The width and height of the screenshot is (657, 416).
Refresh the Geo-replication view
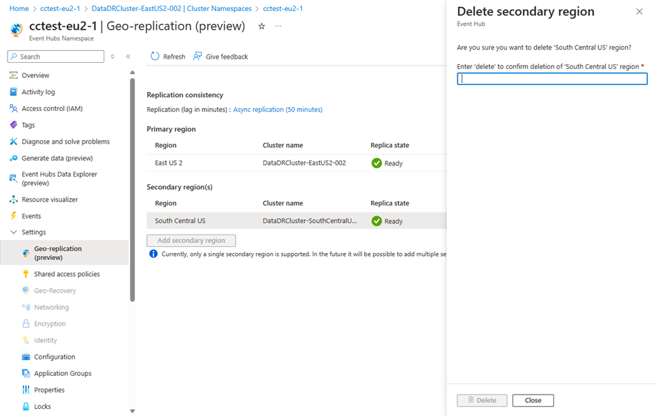(x=167, y=56)
